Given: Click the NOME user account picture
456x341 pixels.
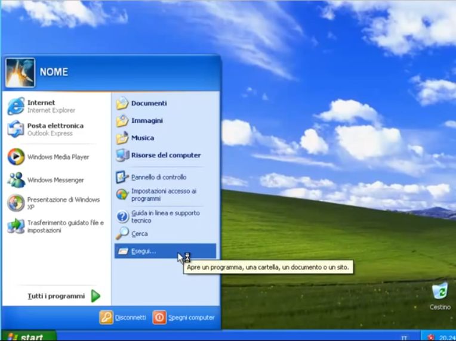Looking at the screenshot, I should click(x=20, y=73).
